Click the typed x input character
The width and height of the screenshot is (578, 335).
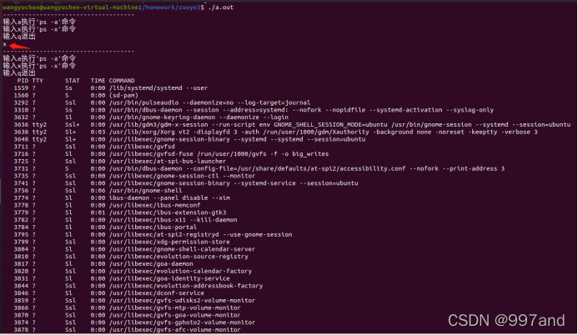pos(4,44)
